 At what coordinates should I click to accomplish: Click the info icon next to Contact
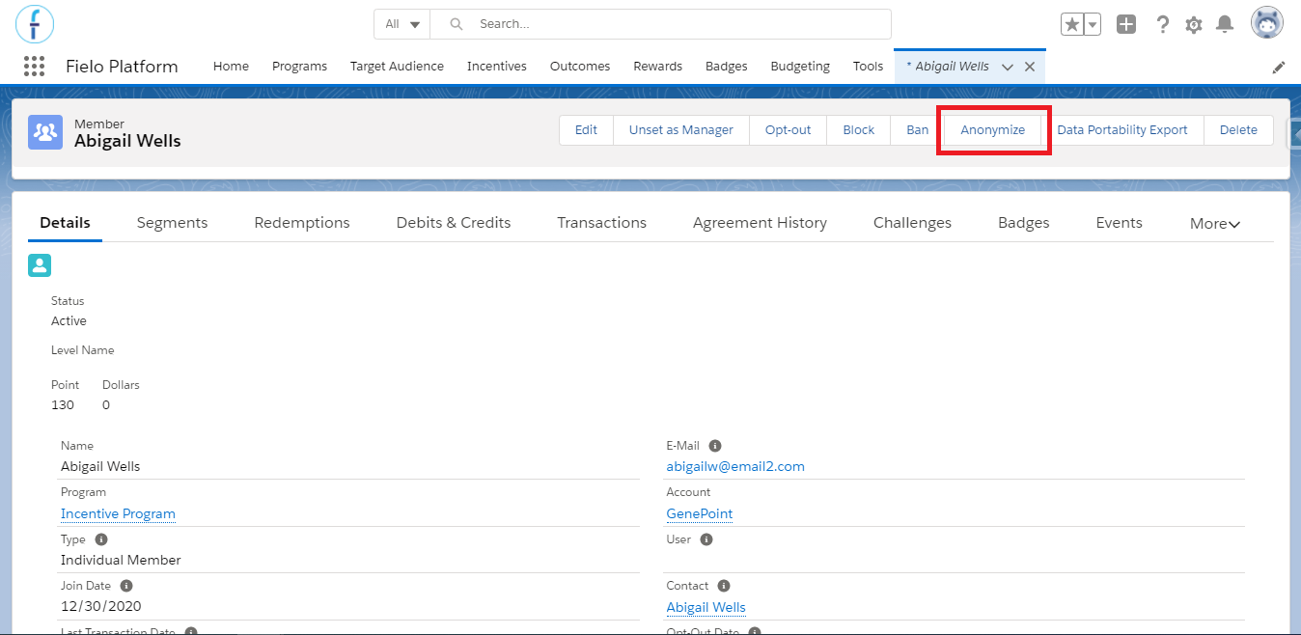click(x=724, y=586)
